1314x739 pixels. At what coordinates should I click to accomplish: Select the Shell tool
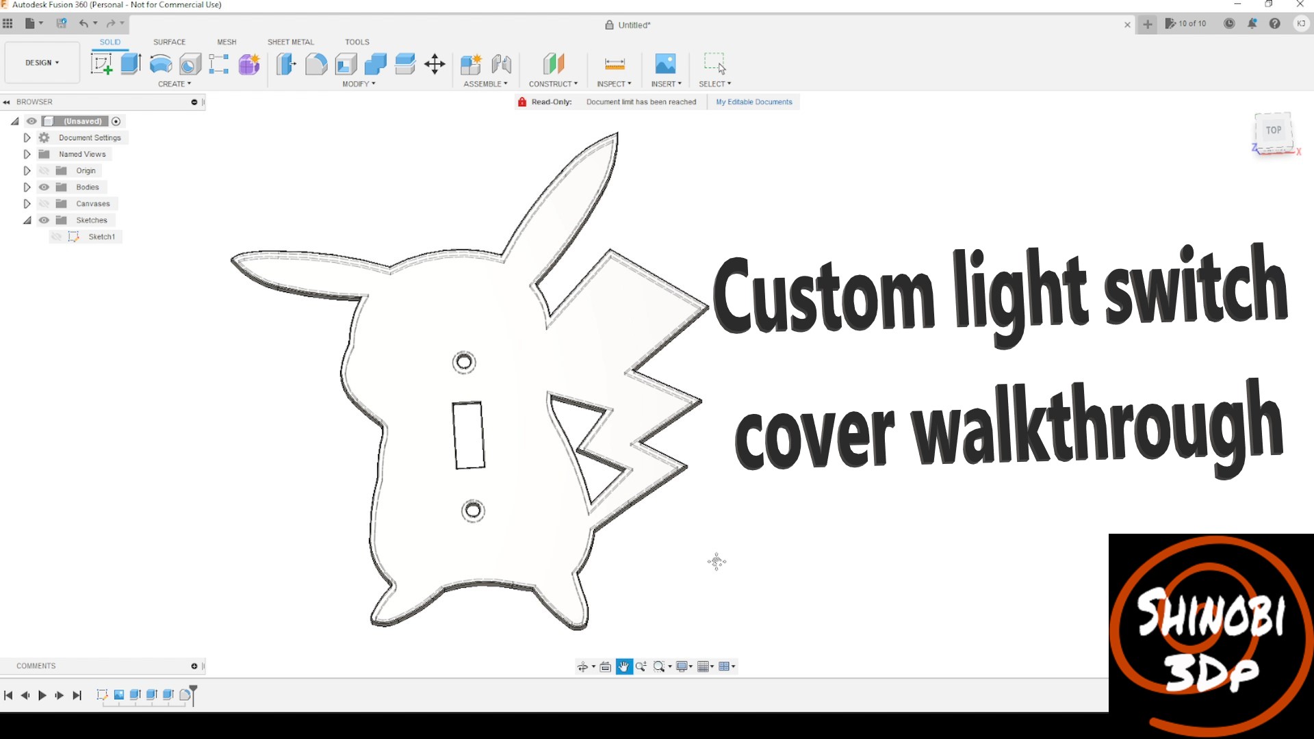346,64
